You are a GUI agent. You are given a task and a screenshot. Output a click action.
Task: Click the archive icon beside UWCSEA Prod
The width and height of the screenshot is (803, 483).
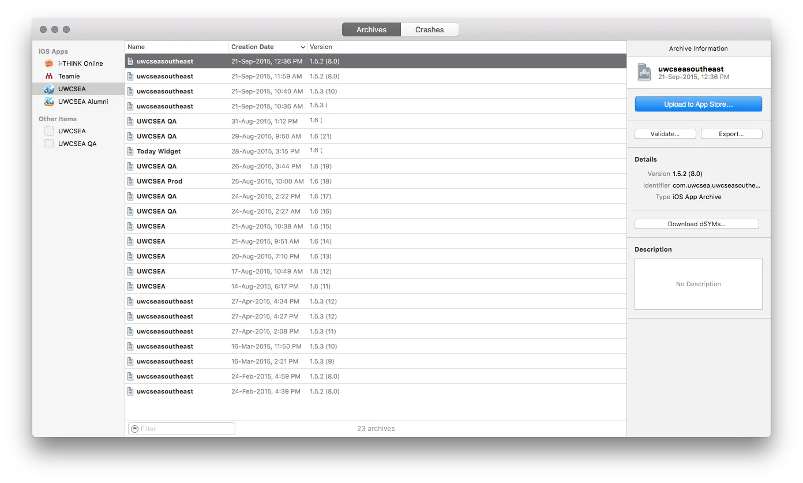click(130, 181)
